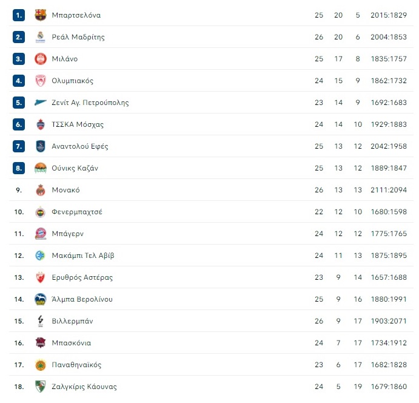Click the Anadolu Efes shield logo
The width and height of the screenshot is (419, 403).
pyautogui.click(x=41, y=146)
